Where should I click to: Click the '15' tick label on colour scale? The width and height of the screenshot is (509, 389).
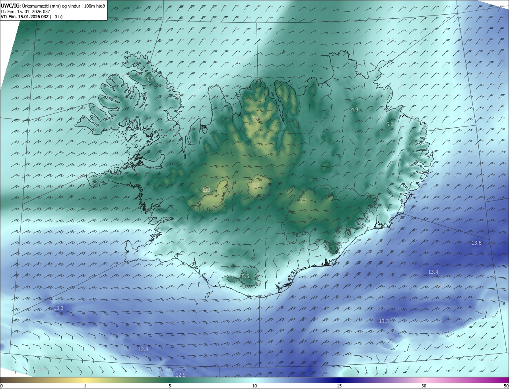pyautogui.click(x=339, y=386)
